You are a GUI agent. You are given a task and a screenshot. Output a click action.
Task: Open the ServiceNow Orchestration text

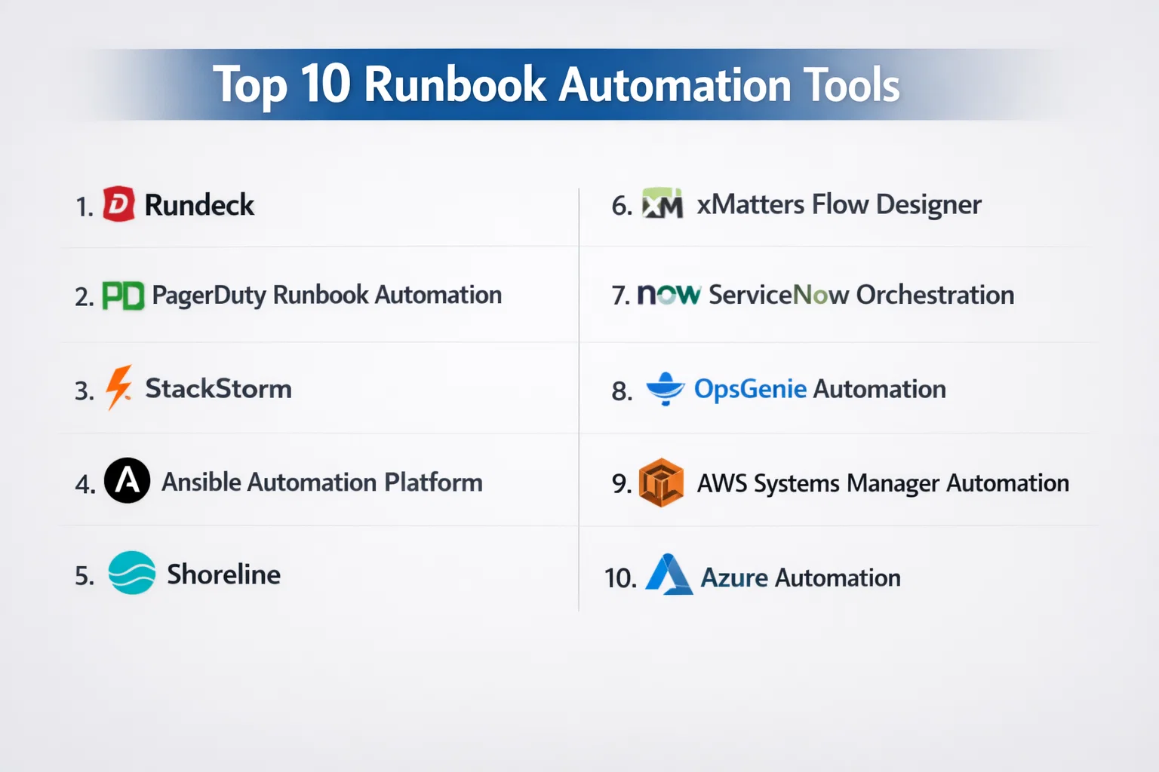[x=861, y=295]
